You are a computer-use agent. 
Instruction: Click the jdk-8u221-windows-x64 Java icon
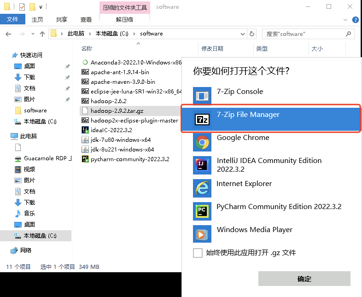pos(85,149)
